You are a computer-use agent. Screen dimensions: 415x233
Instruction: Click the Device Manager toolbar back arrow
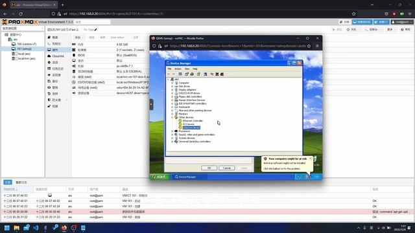pyautogui.click(x=169, y=74)
